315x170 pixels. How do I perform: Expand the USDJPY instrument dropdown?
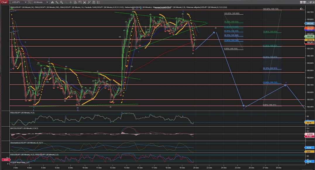click(x=26, y=2)
